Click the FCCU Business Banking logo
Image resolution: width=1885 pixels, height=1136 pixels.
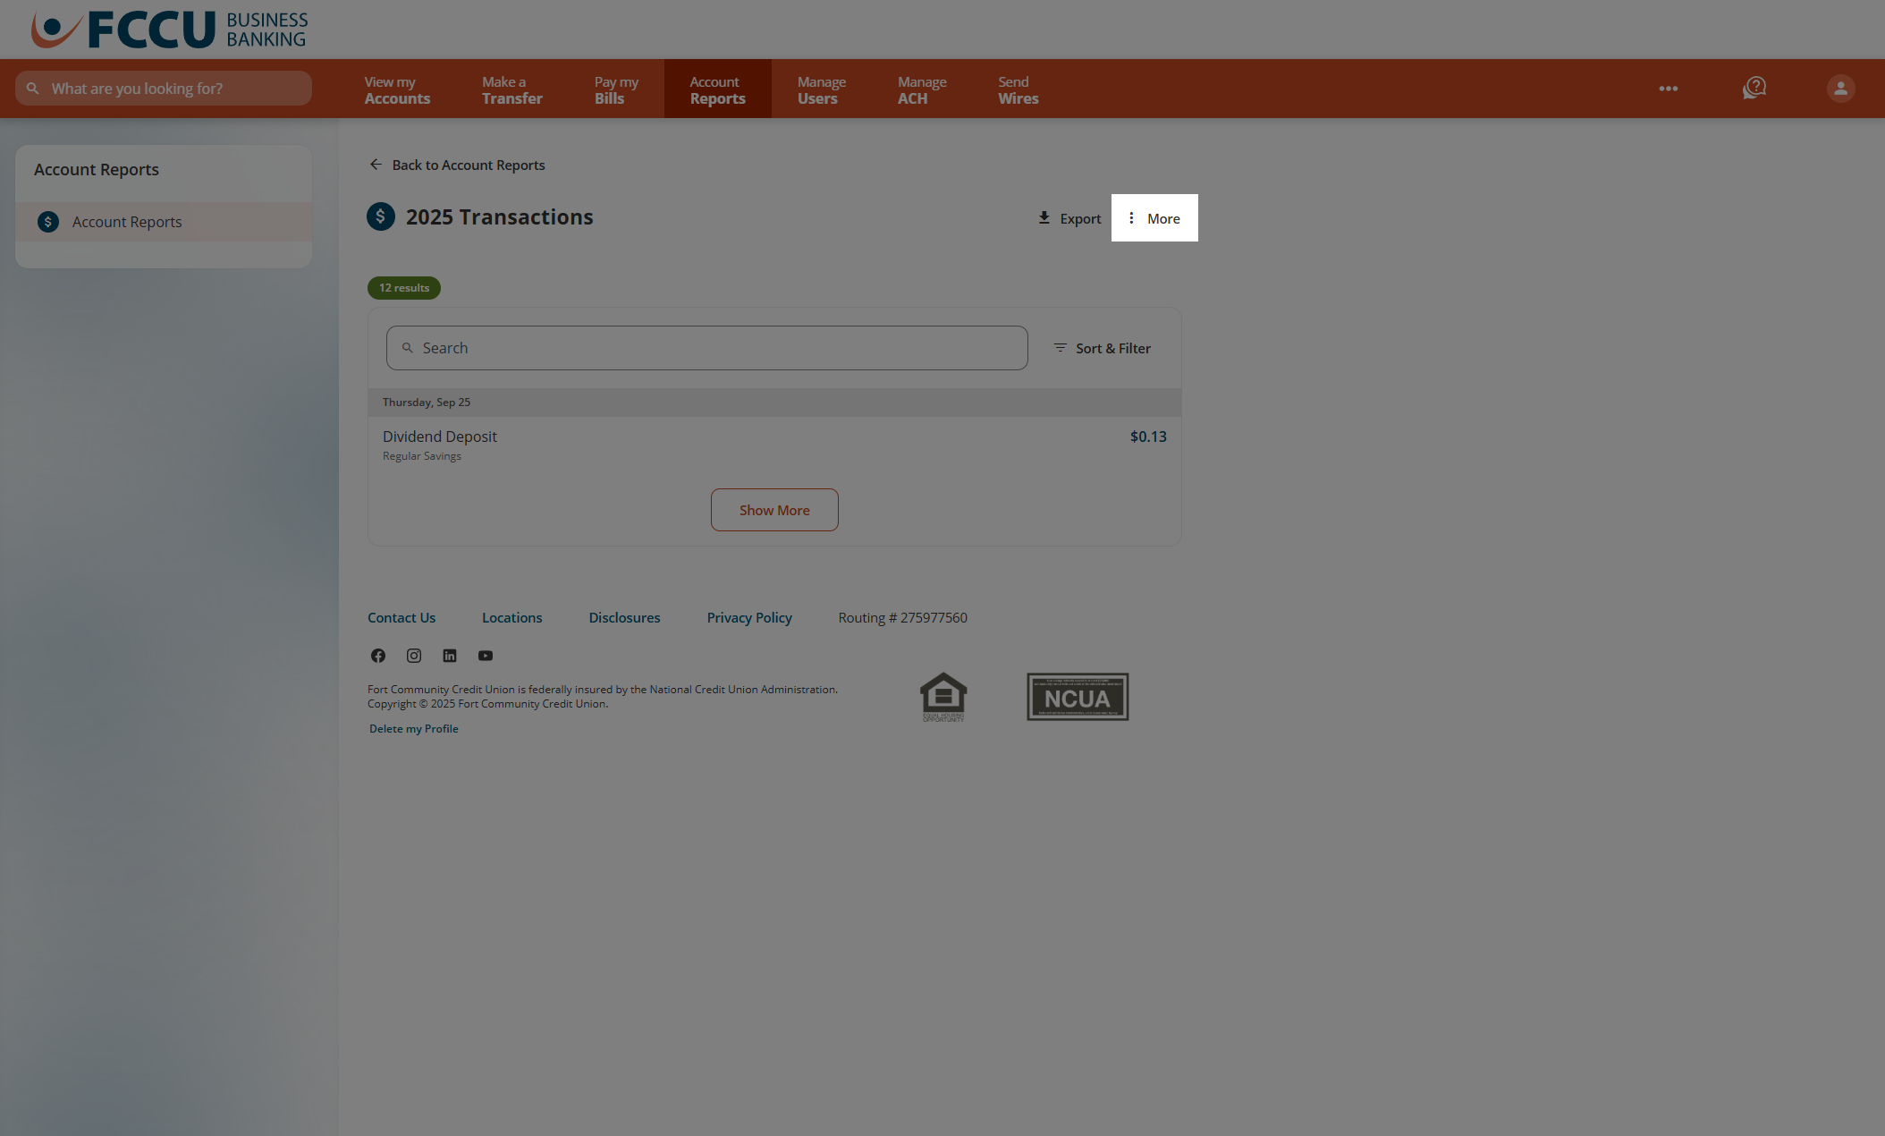(169, 29)
